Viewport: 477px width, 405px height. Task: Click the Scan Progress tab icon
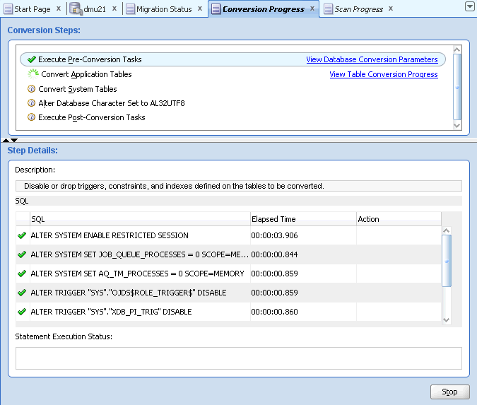328,9
